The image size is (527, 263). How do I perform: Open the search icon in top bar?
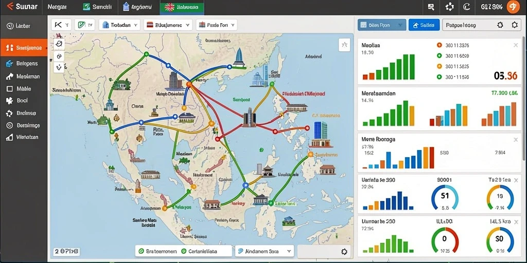(x=431, y=7)
